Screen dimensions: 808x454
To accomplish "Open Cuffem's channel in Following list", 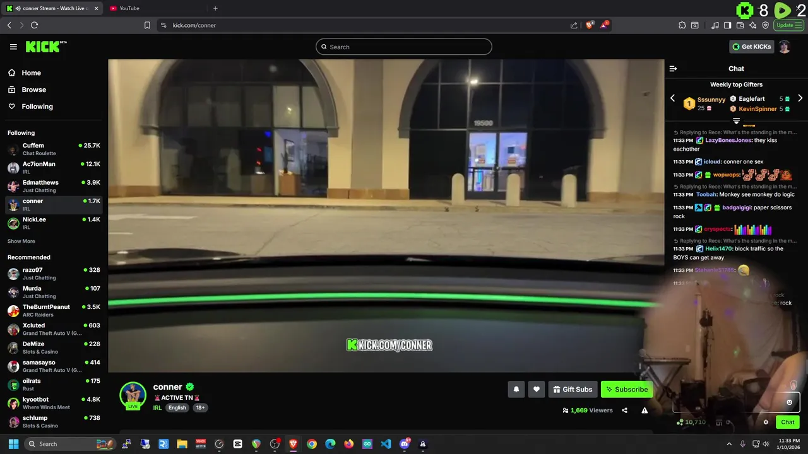I will pyautogui.click(x=54, y=149).
